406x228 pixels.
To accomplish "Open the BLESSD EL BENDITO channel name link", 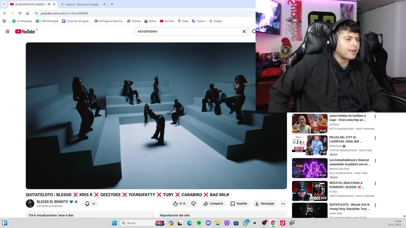I will pos(52,202).
